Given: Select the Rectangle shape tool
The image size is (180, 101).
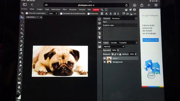Looking at the screenshot, I should pyautogui.click(x=19, y=83).
